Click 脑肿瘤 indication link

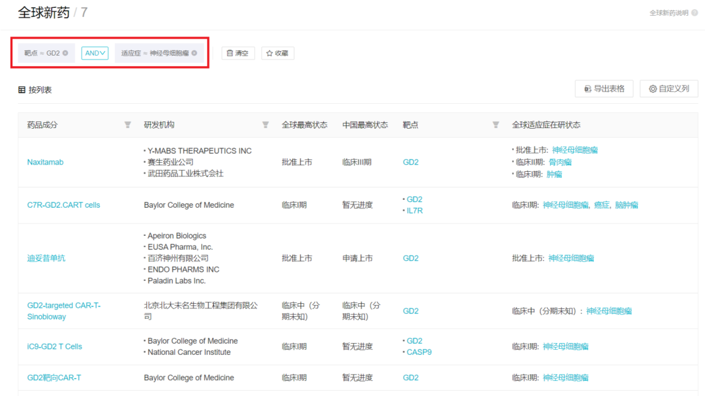(x=627, y=205)
